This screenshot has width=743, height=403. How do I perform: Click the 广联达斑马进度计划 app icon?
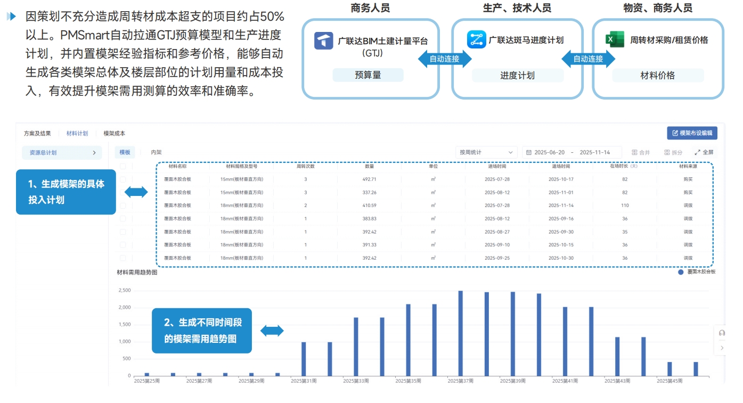point(477,40)
